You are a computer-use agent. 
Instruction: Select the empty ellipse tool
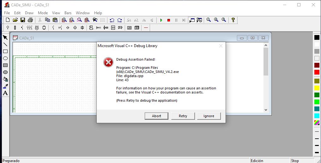[5, 58]
